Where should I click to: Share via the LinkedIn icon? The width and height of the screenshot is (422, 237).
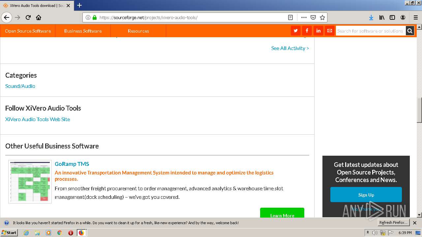coord(318,31)
